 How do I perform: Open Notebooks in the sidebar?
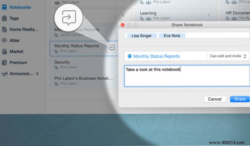(x=20, y=7)
